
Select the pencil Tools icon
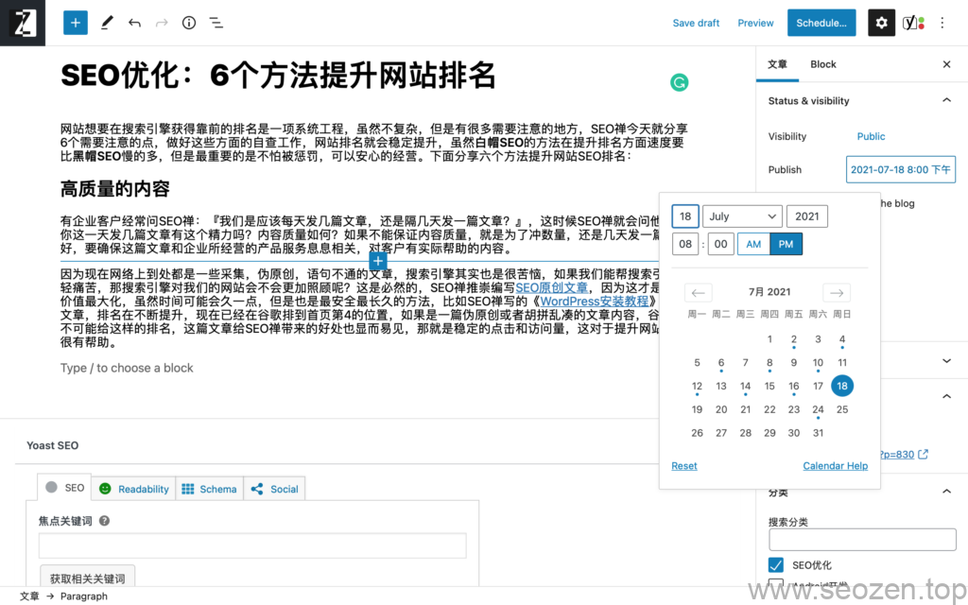point(107,23)
